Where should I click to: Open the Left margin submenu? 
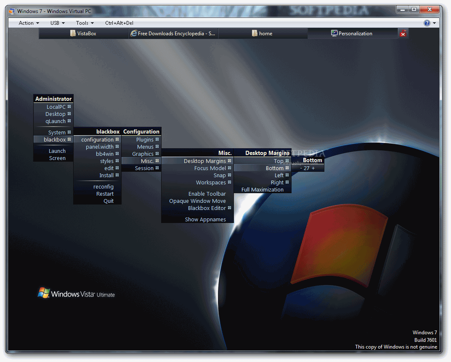pyautogui.click(x=263, y=176)
